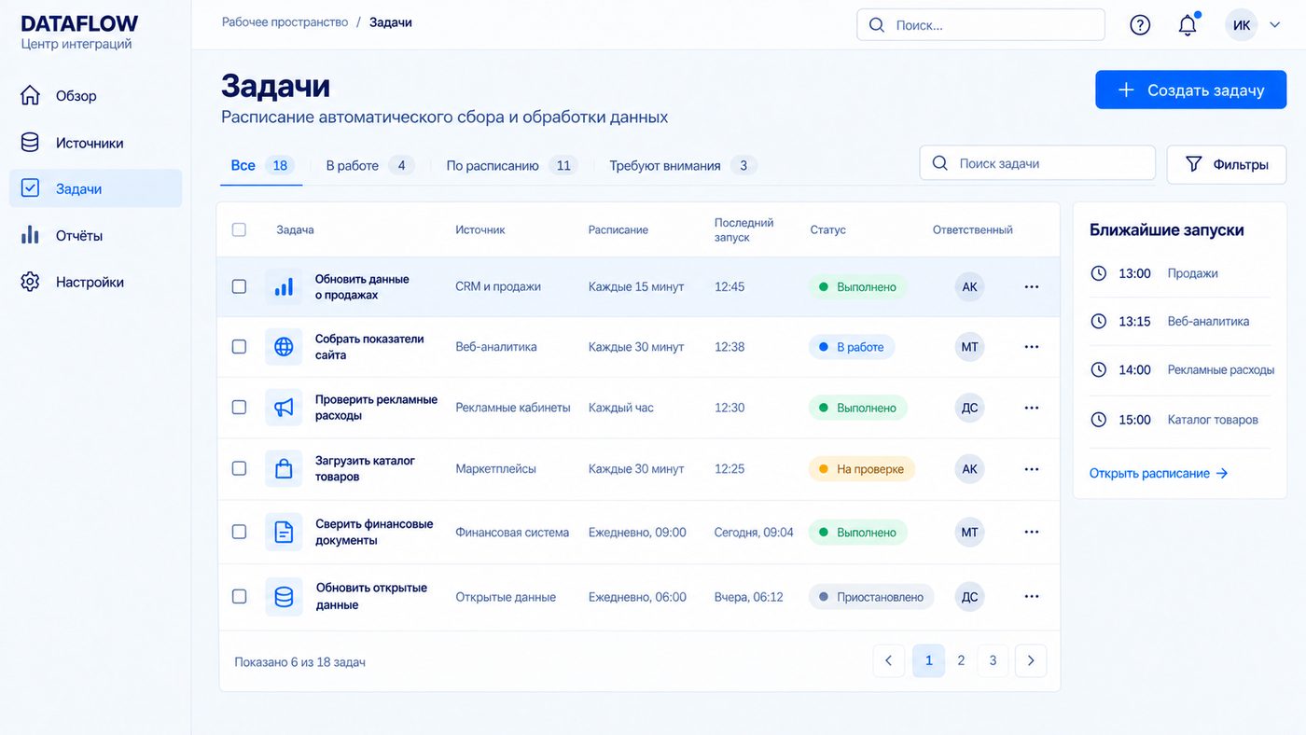
Task: Open the help question mark icon
Action: (x=1140, y=25)
